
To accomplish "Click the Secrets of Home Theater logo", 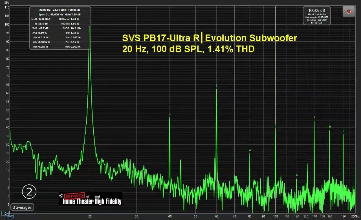I will [91, 199].
